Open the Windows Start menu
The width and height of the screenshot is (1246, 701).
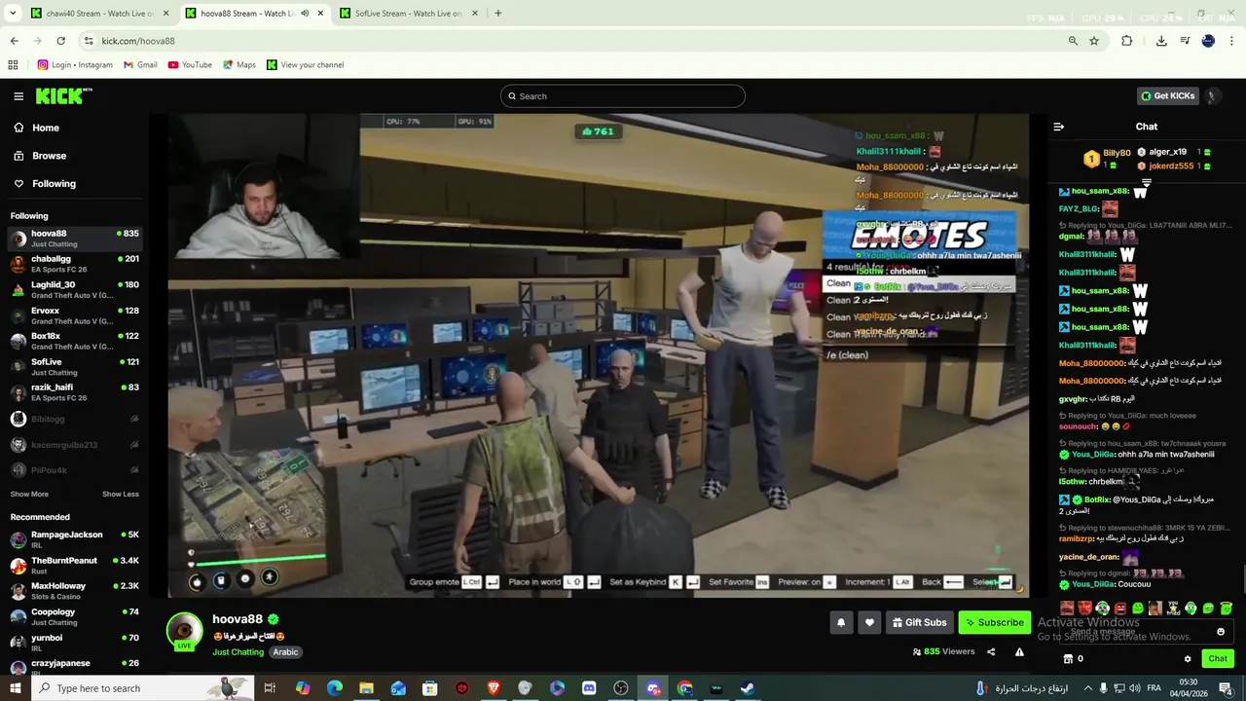(x=15, y=688)
